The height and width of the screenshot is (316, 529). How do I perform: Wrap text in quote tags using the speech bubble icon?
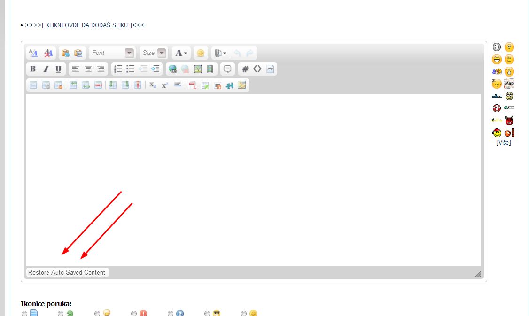pos(227,69)
